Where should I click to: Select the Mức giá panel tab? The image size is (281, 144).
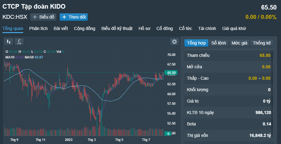pos(239,43)
